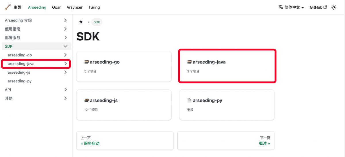345x157 pixels.
Task: Expand Arseeding 介绍 chevron in sidebar
Action: (66, 20)
